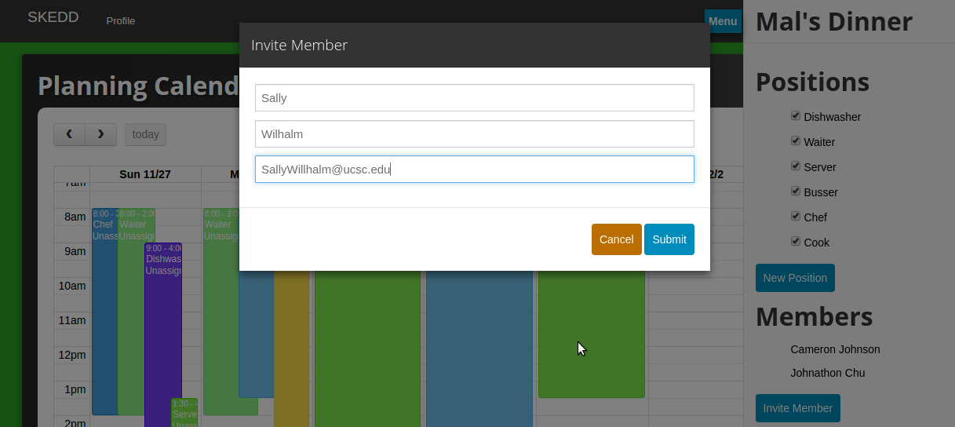
Task: Click the Members section heading
Action: 814,316
